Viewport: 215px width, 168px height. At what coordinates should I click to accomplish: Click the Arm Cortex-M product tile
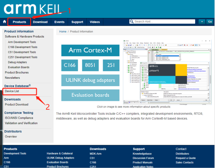[90, 50]
